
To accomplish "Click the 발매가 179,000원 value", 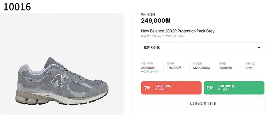I will (174, 68).
